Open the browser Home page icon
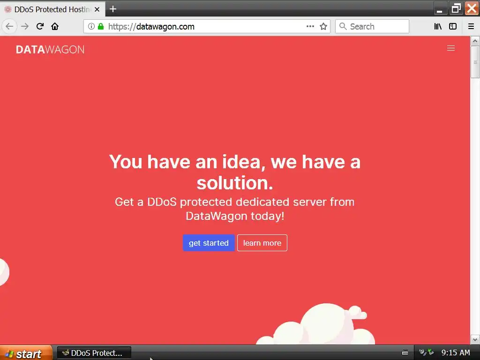 (x=55, y=26)
